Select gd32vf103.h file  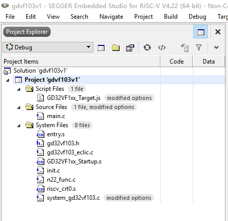click(63, 143)
